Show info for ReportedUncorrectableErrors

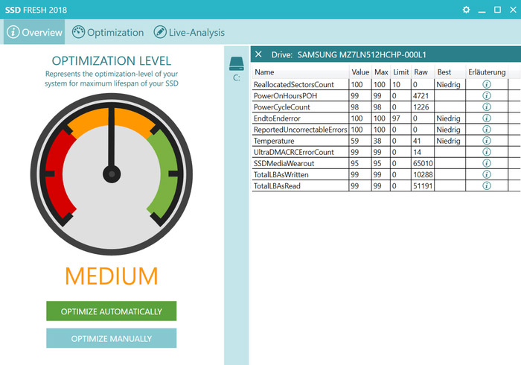tap(487, 130)
